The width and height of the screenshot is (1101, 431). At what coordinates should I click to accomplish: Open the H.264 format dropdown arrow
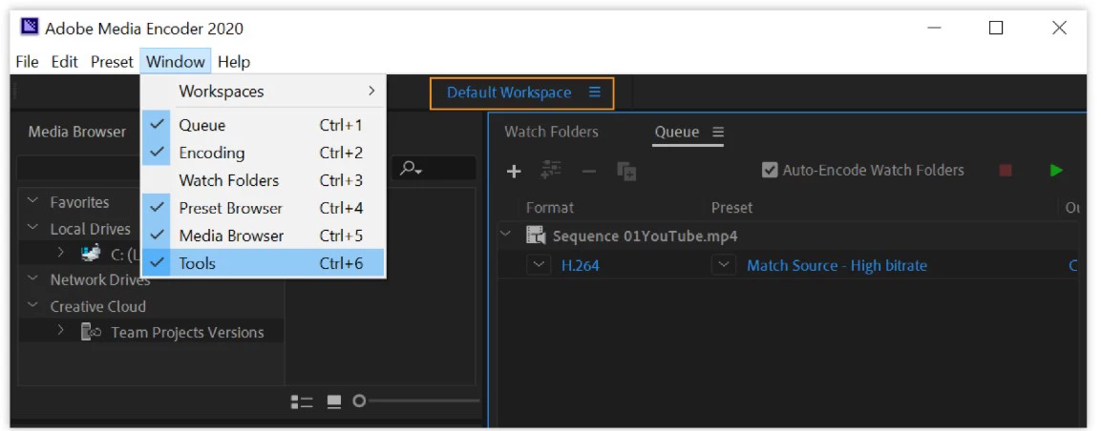[x=539, y=266]
